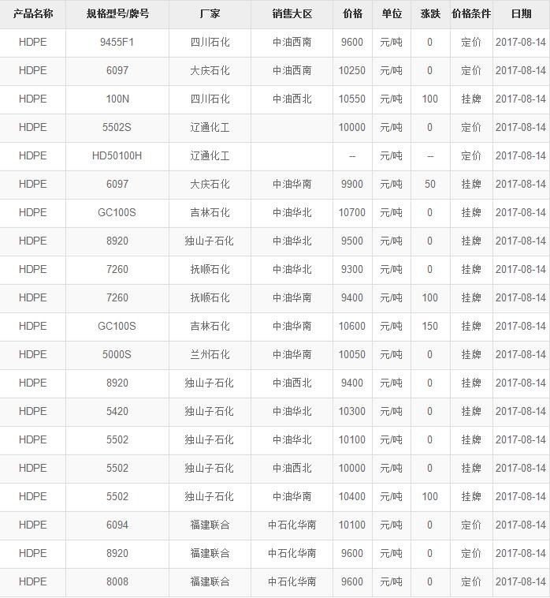Click price 9300 in 7260 row
Screen dimensions: 550x598
(x=352, y=270)
